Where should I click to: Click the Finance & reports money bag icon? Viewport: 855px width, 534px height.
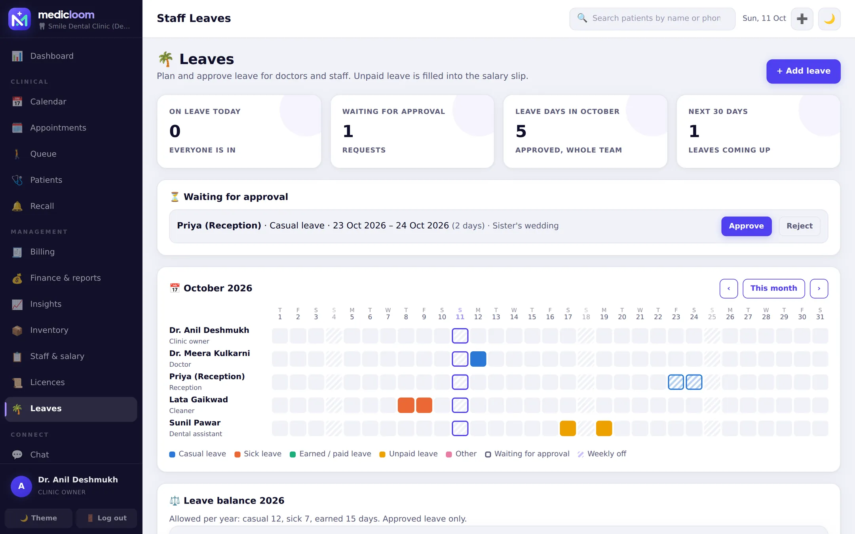[x=17, y=278]
